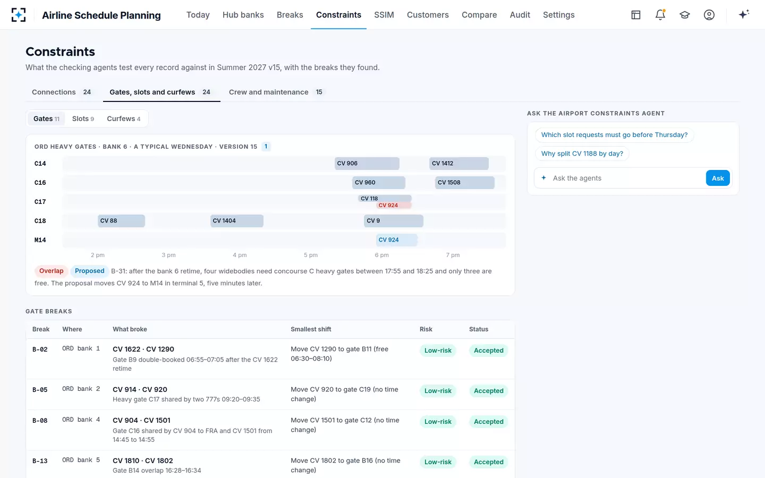Open the Settings nav item
The width and height of the screenshot is (765, 478).
(x=559, y=15)
